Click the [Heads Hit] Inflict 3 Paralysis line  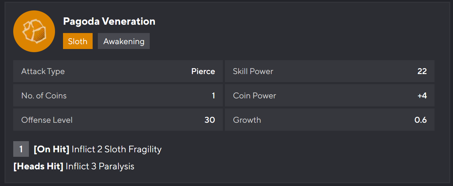(x=74, y=166)
